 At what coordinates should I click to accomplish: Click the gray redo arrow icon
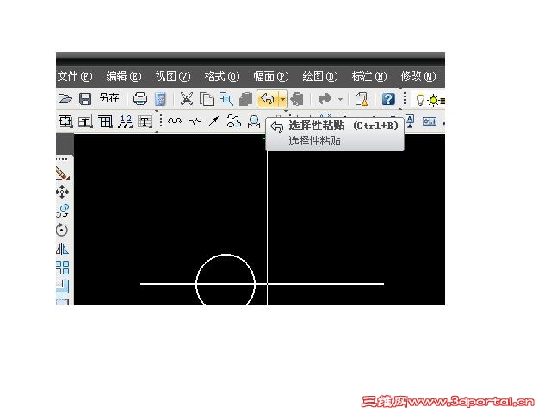pyautogui.click(x=325, y=99)
